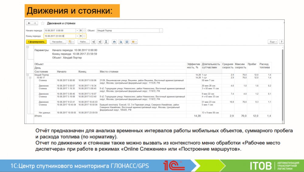Open the Еще menu
Screen dimensions: 304x172
(272, 42)
